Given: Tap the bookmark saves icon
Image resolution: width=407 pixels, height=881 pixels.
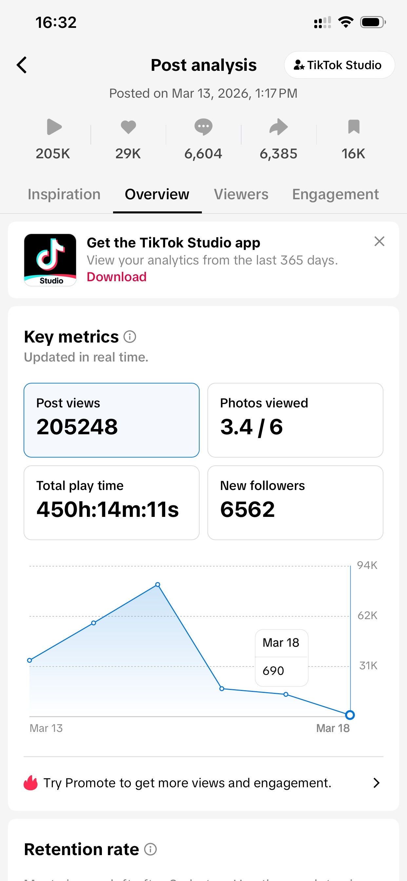Looking at the screenshot, I should 354,127.
